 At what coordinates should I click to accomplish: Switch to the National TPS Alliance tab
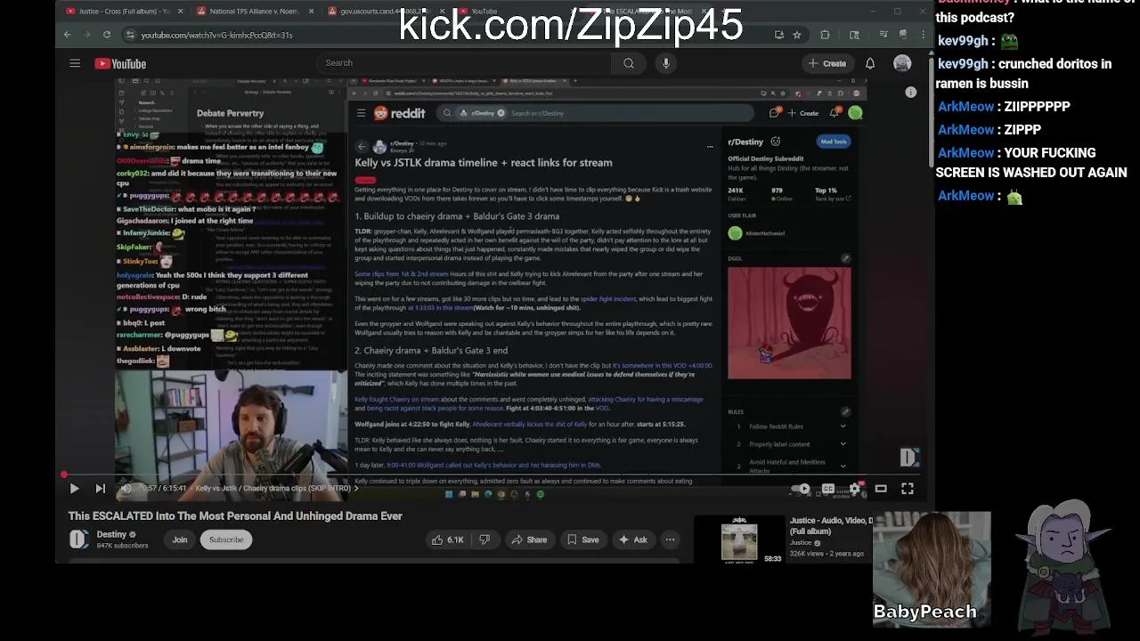coord(254,12)
